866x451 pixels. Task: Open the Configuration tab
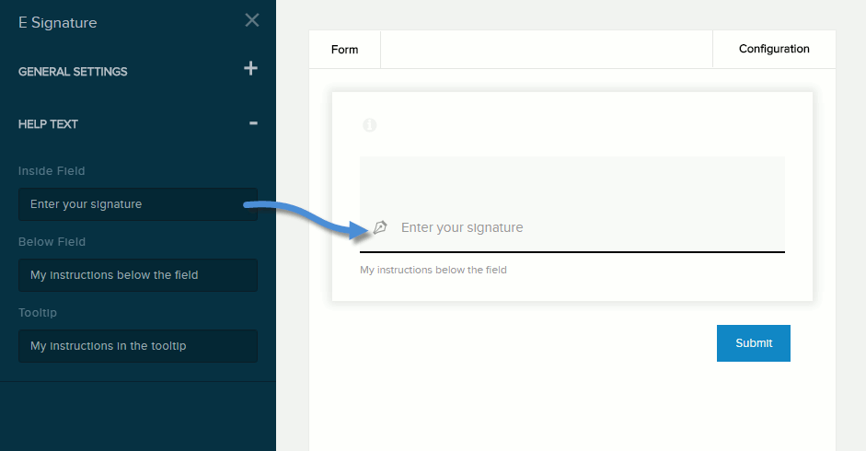coord(774,49)
